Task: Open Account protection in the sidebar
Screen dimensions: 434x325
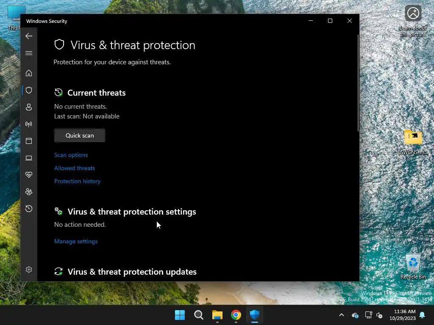Action: point(29,107)
